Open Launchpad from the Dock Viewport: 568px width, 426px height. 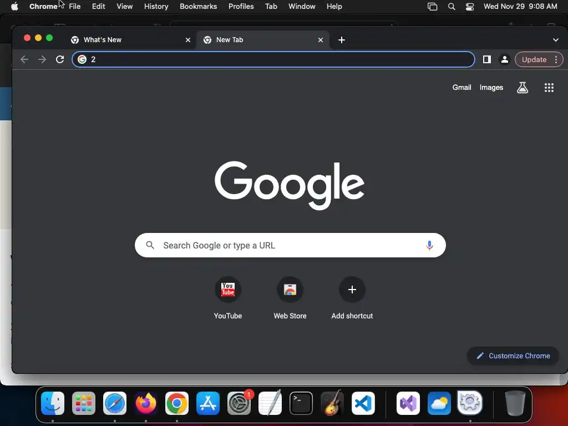pyautogui.click(x=84, y=403)
